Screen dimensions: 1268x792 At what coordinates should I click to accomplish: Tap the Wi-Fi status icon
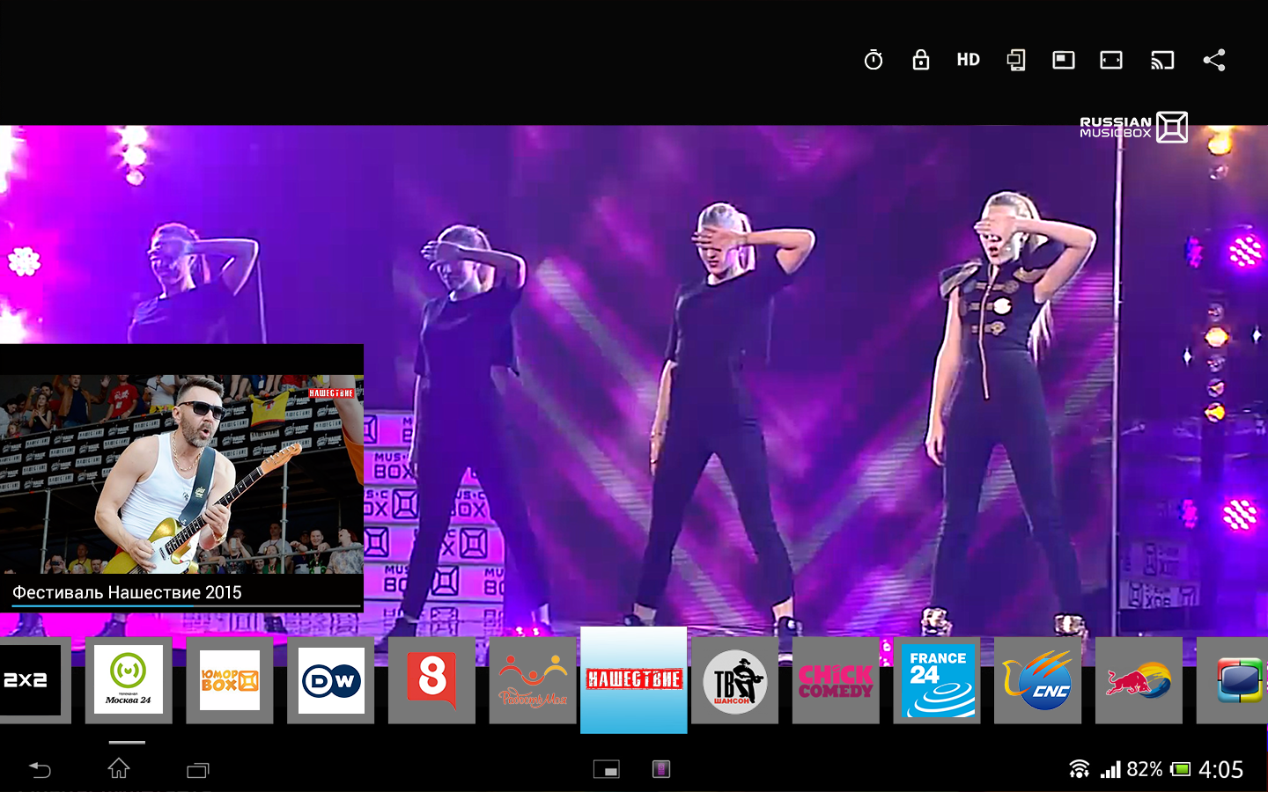1080,769
